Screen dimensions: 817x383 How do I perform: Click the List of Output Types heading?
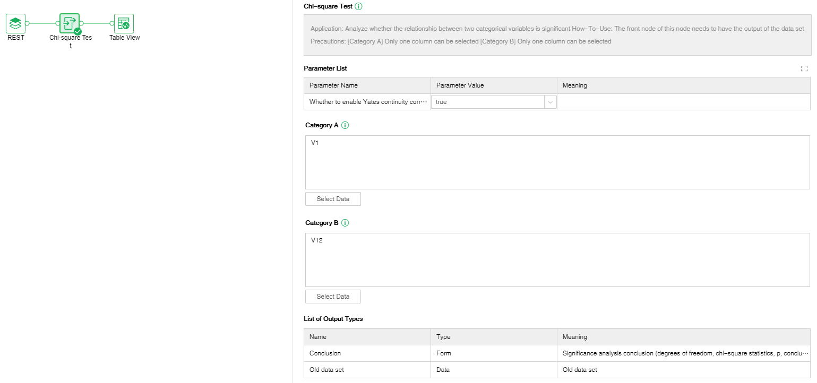[333, 319]
